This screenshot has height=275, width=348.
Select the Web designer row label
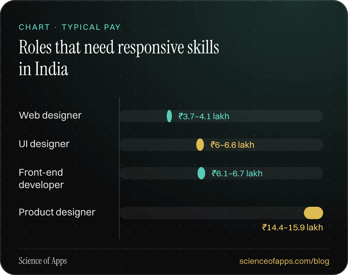(x=50, y=115)
